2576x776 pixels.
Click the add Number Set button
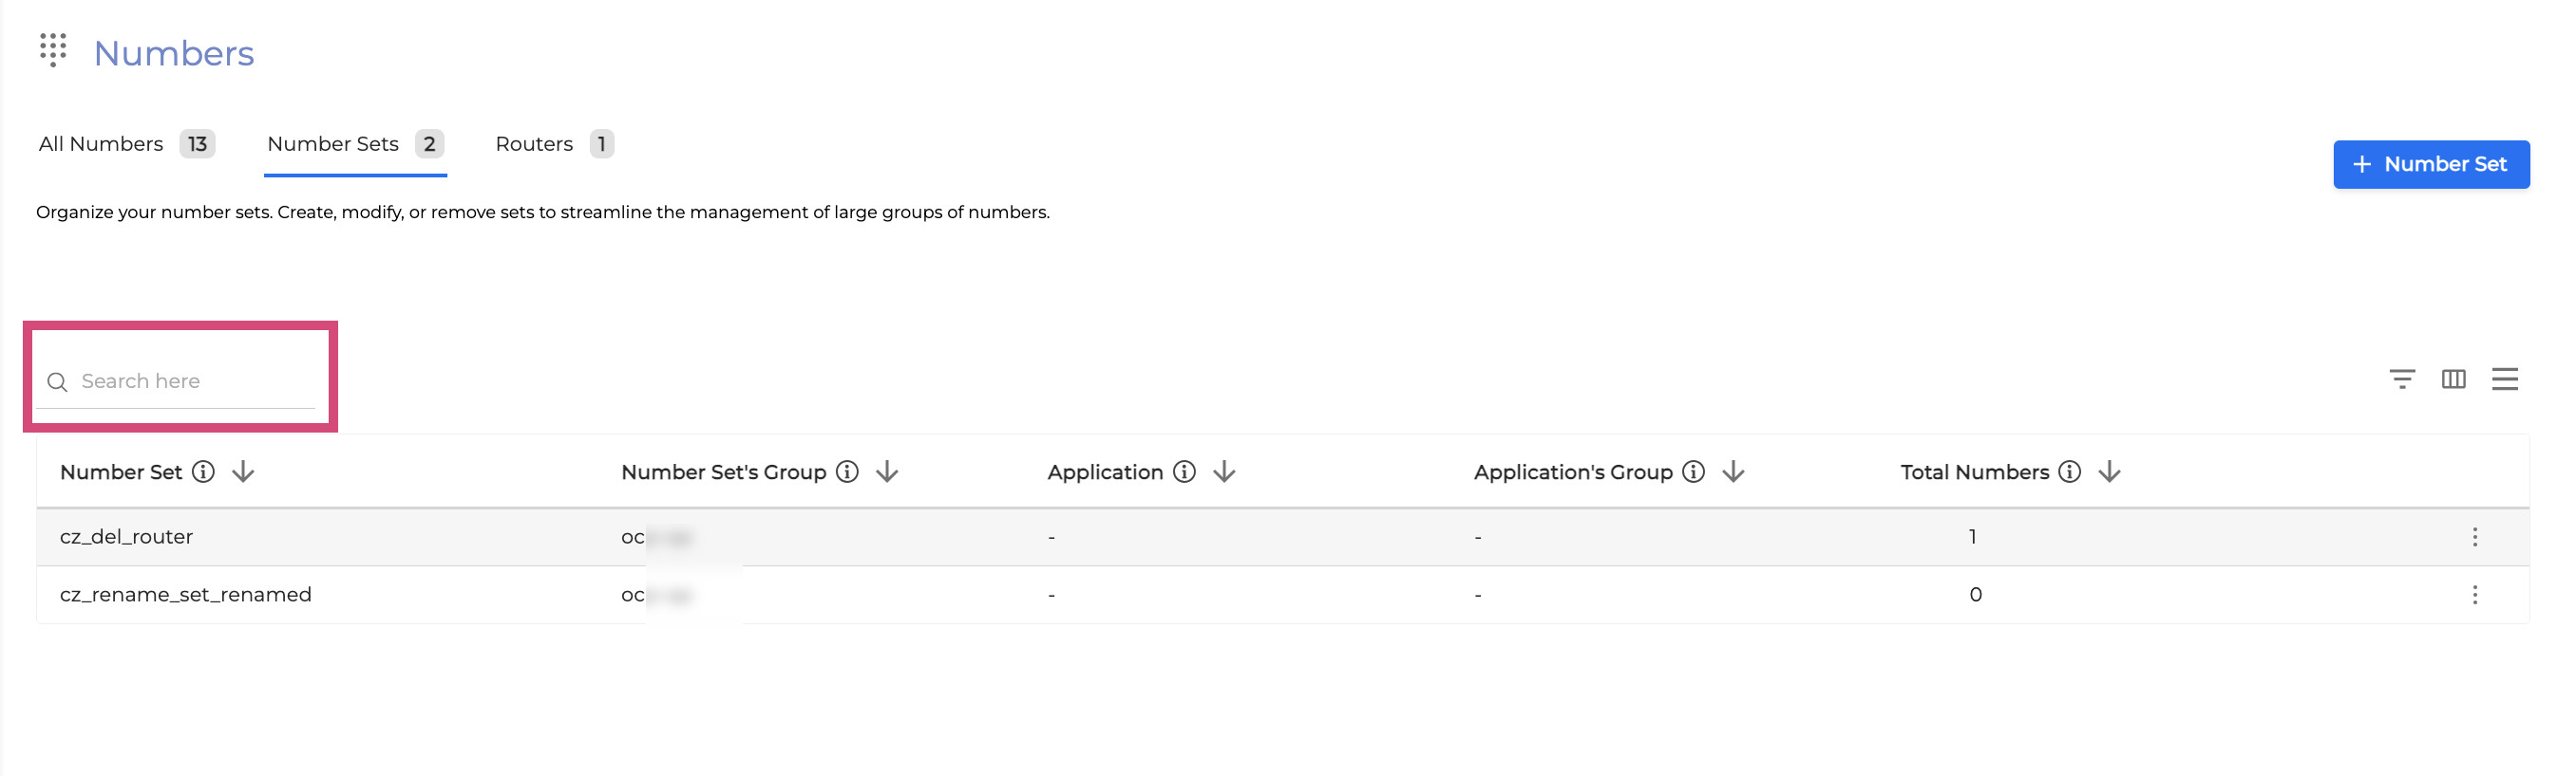(2430, 165)
